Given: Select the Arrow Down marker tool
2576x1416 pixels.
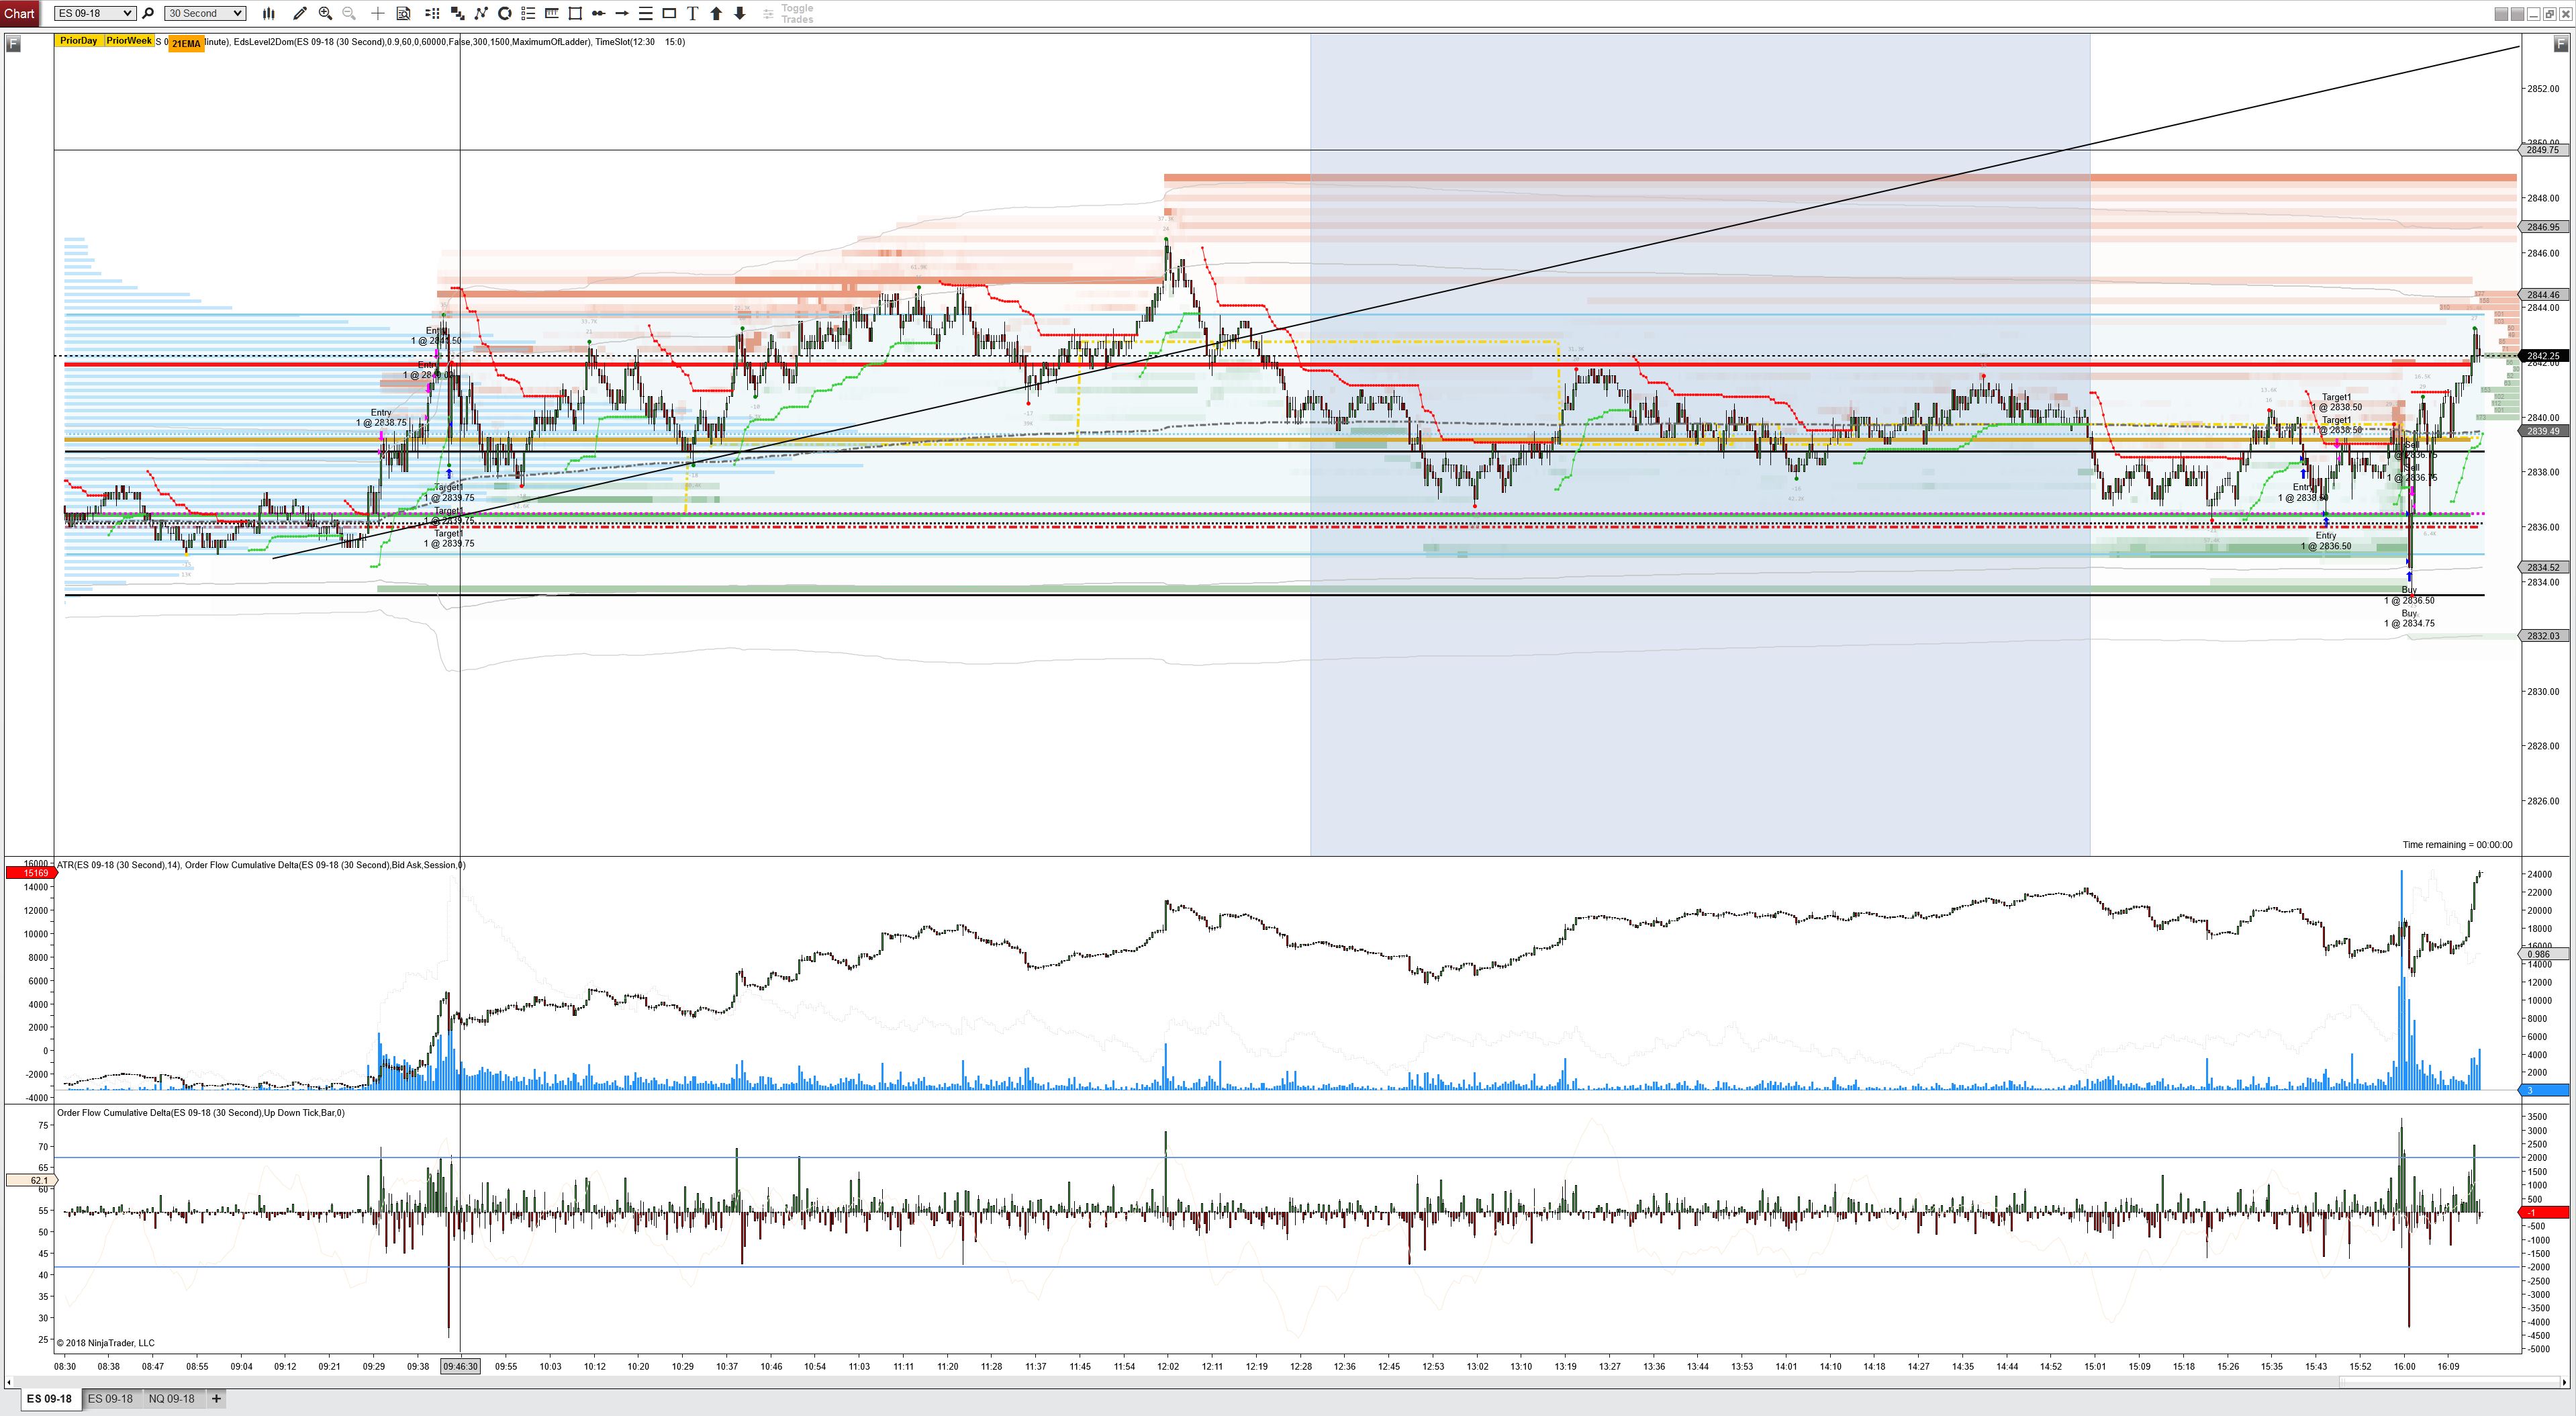Looking at the screenshot, I should (740, 13).
